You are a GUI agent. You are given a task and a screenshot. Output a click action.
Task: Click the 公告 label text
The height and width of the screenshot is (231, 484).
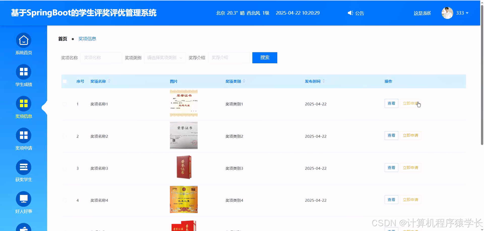[360, 13]
